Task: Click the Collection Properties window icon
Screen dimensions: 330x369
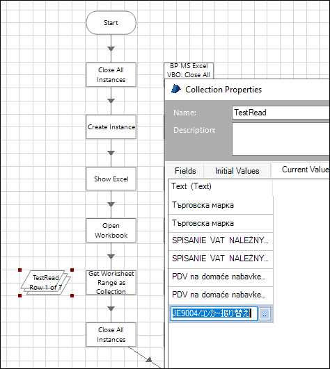Action: [176, 89]
